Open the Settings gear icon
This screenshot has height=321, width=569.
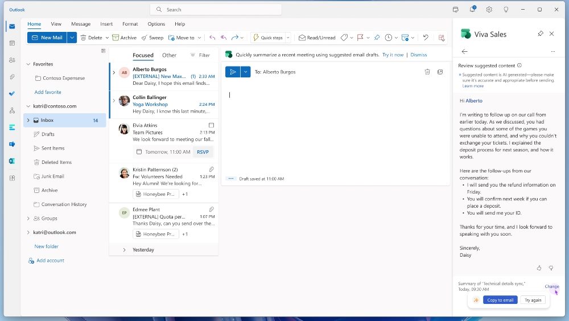tap(489, 10)
